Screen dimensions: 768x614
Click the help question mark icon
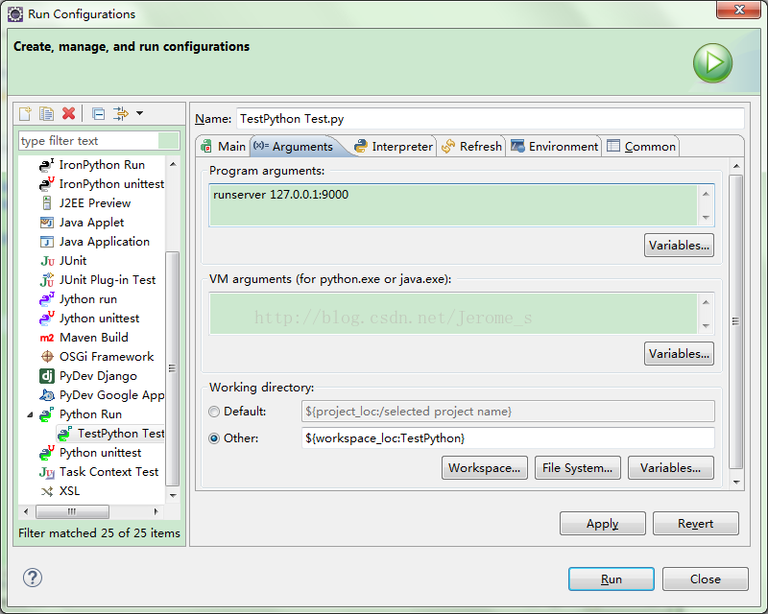click(x=33, y=578)
